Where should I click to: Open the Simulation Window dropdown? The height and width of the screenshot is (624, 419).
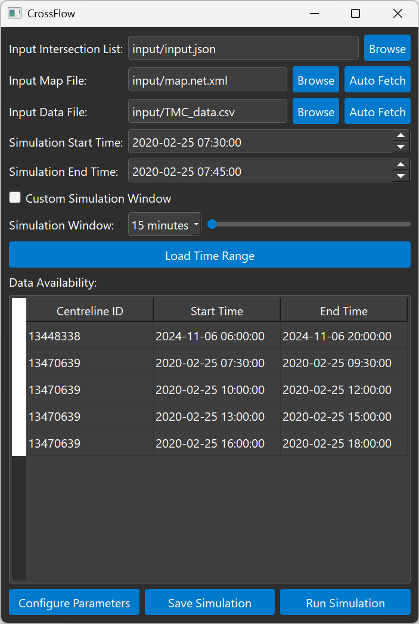(165, 225)
